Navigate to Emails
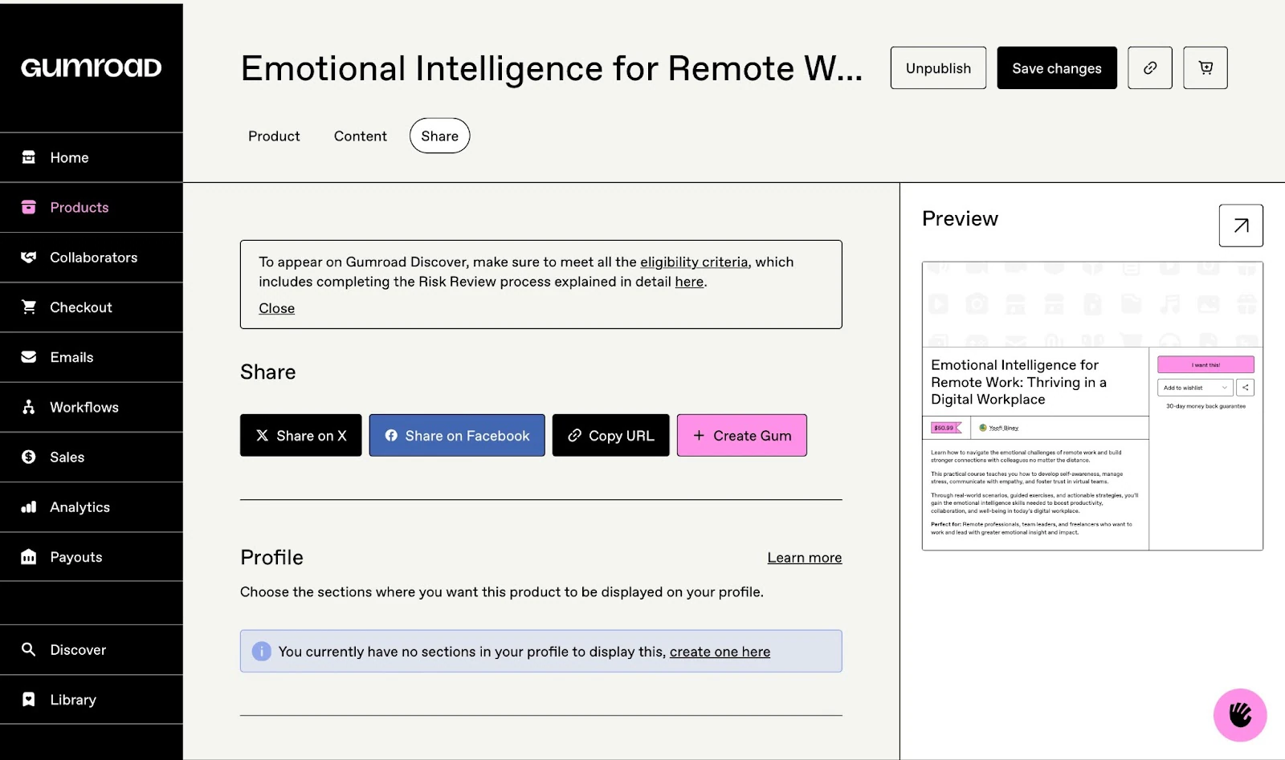Image resolution: width=1285 pixels, height=760 pixels. tap(92, 357)
